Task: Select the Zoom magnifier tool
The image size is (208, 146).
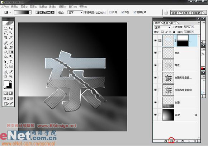Action: (x=11, y=76)
